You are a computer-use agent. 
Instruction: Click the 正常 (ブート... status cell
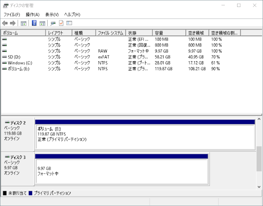[139, 63]
